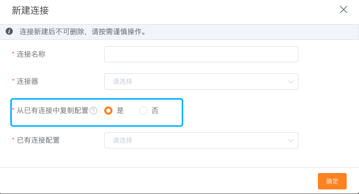Screen dimensions: 359x194
Task: Expand the 已有连接配置 dropdown chevron arrow
Action: click(x=291, y=141)
